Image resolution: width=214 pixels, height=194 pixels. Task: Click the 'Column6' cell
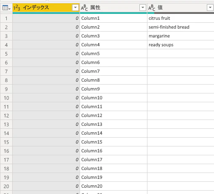point(113,62)
